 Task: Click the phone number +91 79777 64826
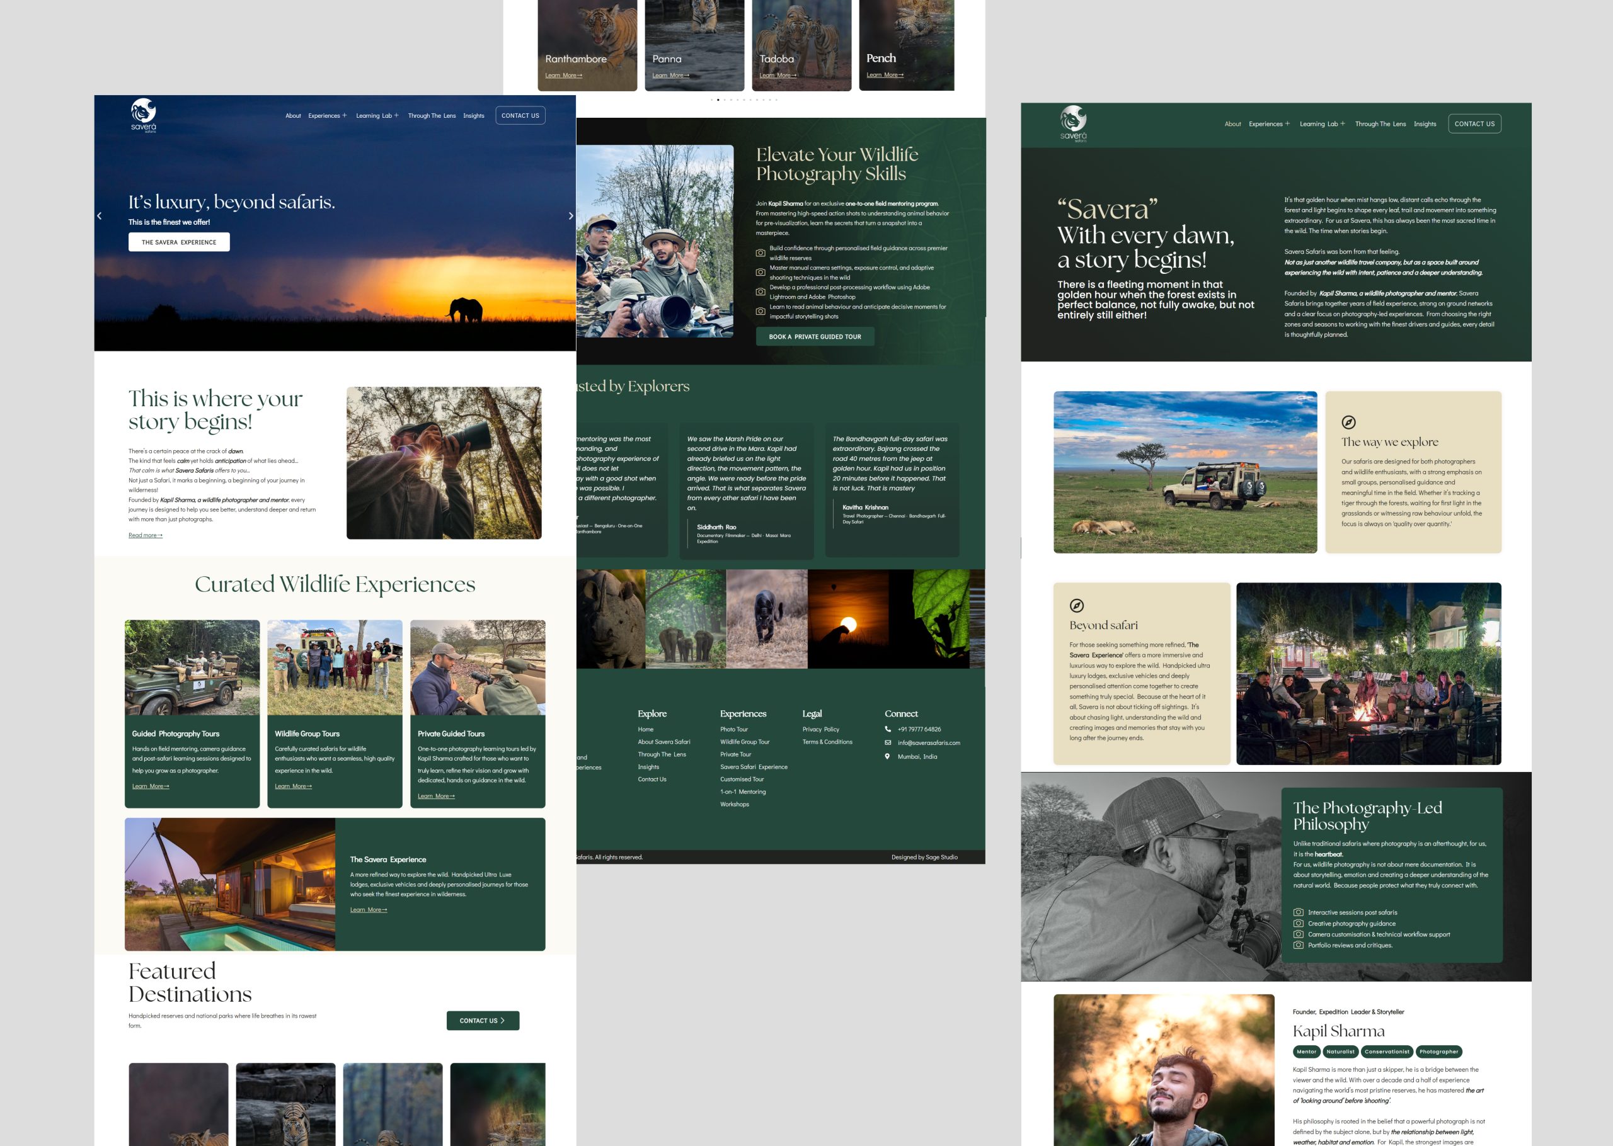coord(919,729)
